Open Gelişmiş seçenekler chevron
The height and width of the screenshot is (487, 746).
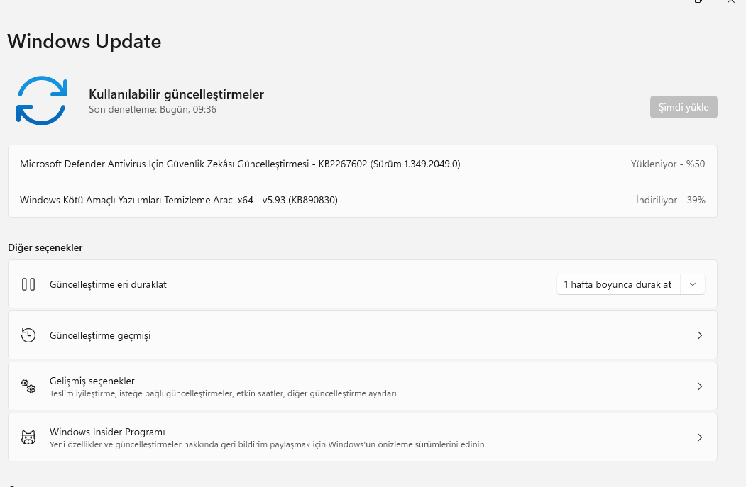(x=700, y=386)
